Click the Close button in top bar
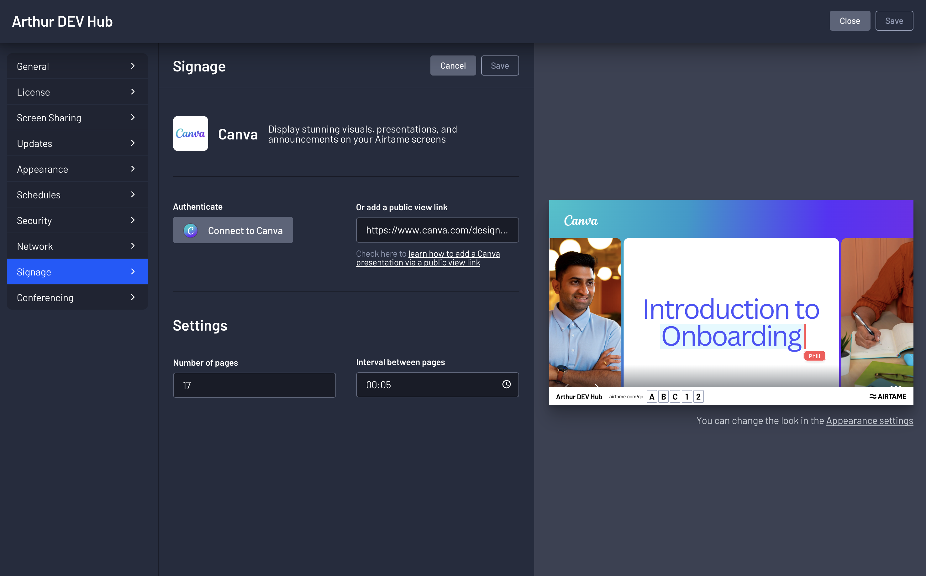The height and width of the screenshot is (576, 926). click(850, 21)
